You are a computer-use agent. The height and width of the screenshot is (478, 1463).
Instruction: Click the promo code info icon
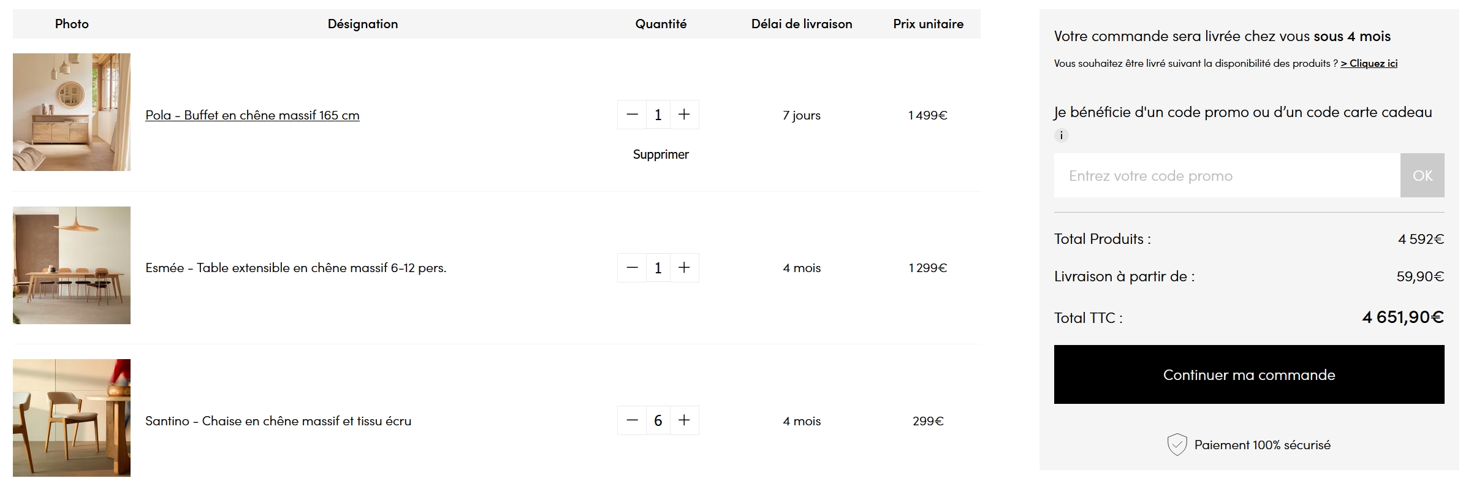tap(1061, 135)
